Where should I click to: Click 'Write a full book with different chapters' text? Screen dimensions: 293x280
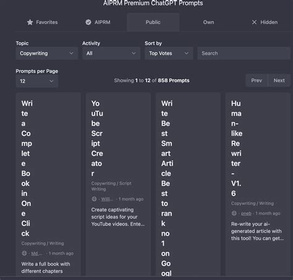[x=46, y=268]
